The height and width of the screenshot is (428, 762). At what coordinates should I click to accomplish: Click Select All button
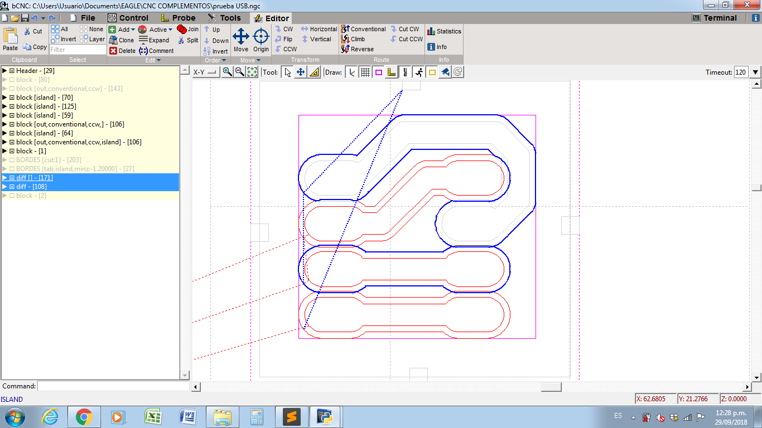click(x=60, y=29)
